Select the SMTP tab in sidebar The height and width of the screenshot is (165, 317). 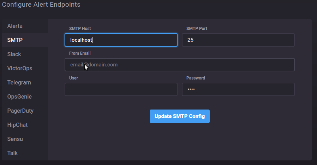pyautogui.click(x=15, y=40)
